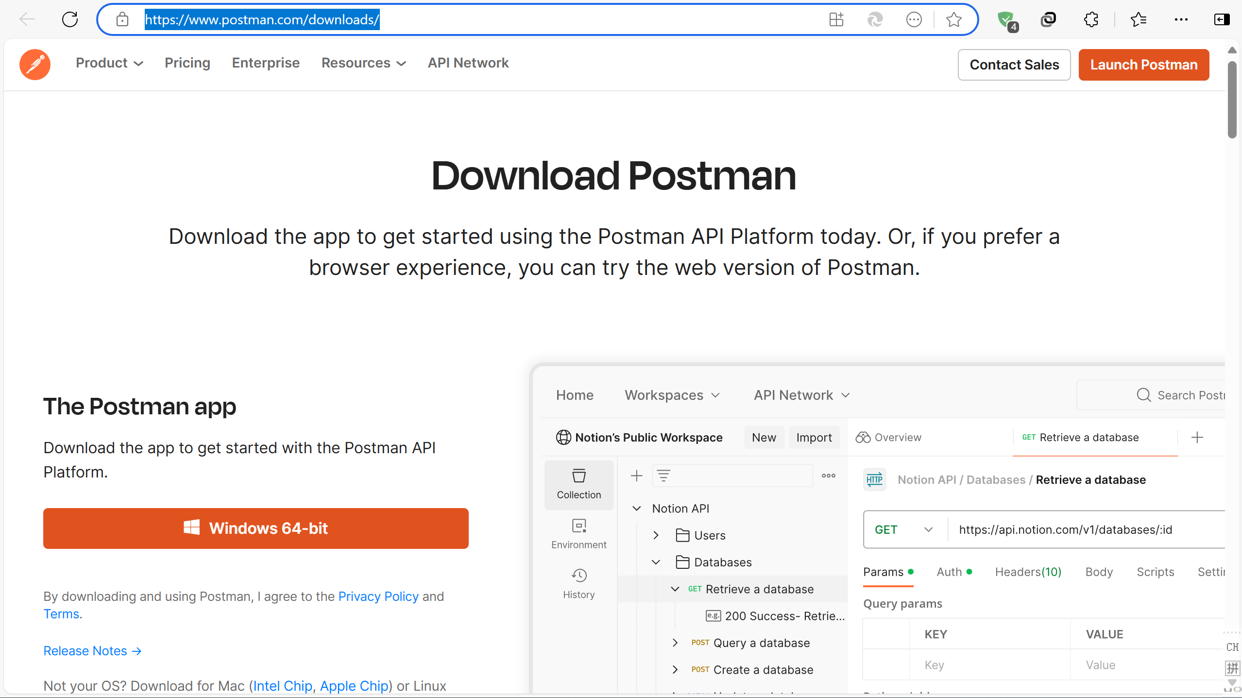Click the spiral extension icon in toolbar
Viewport: 1242px width, 698px height.
[1048, 19]
